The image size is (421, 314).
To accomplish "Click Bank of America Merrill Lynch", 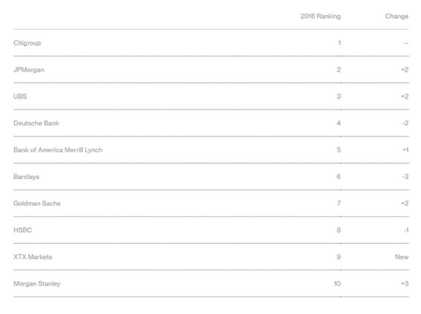I will pos(58,150).
